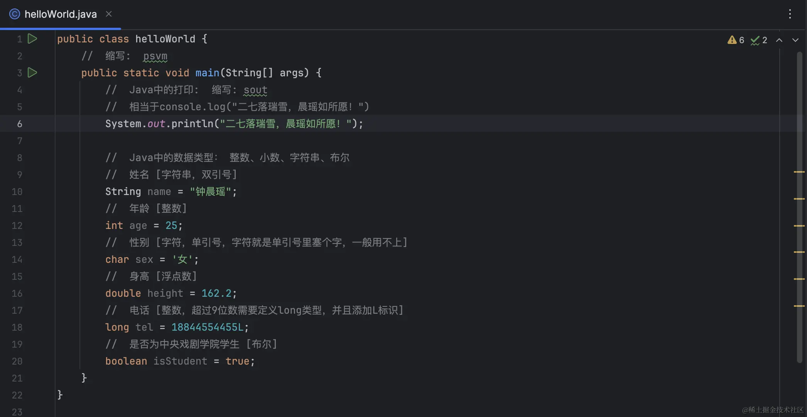The image size is (807, 417).
Task: Click the Java class icon on helloWorld.java tab
Action: tap(15, 14)
